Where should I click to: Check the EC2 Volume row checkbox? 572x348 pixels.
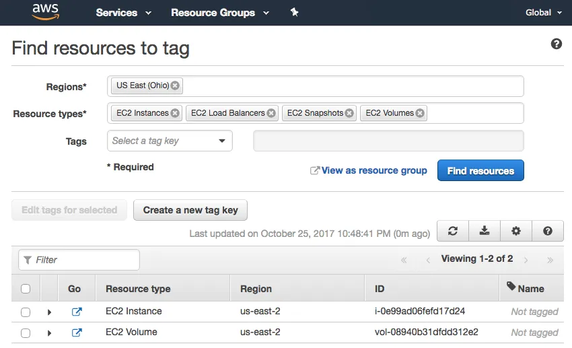26,333
